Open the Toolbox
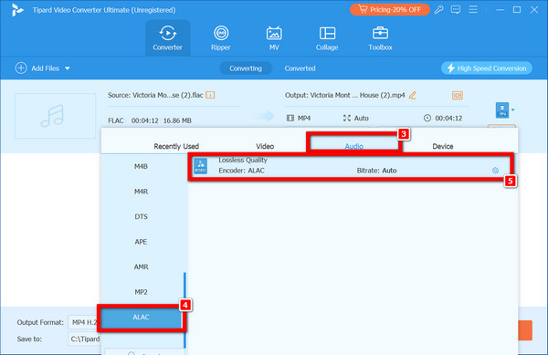Viewport: 548px width, 355px height. [x=380, y=38]
